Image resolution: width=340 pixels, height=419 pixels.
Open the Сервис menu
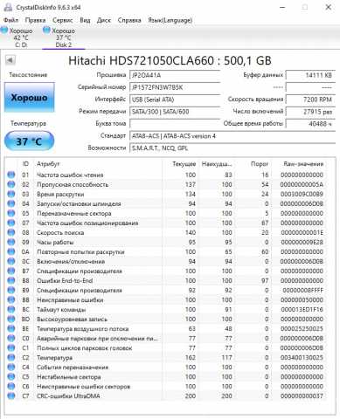(63, 20)
